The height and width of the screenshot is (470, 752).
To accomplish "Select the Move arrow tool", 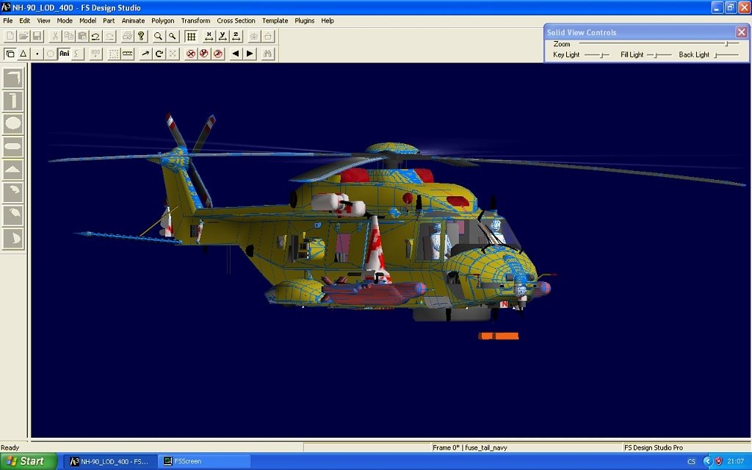I will (145, 54).
